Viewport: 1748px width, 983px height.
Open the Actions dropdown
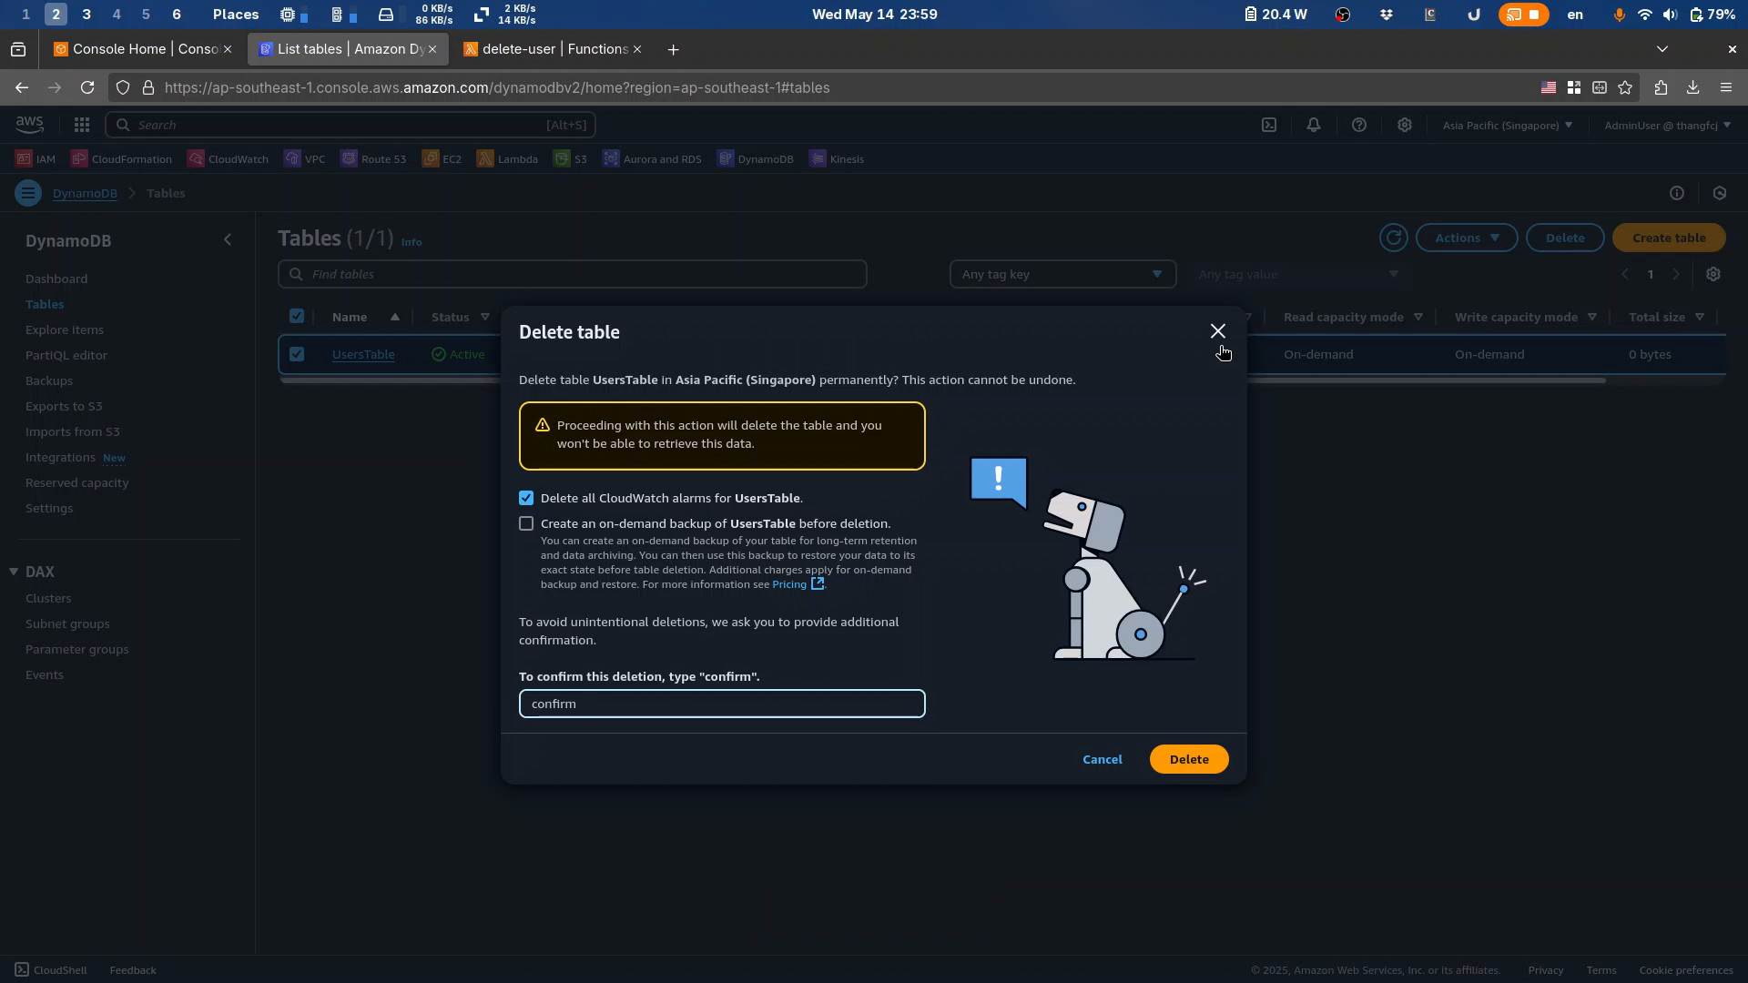(x=1467, y=238)
